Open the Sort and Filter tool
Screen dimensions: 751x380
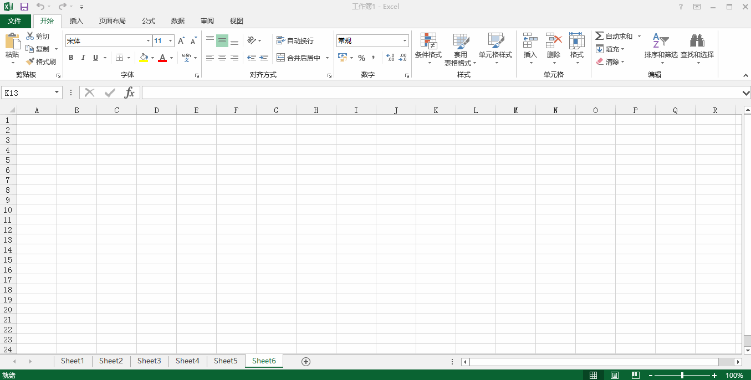[x=661, y=41]
